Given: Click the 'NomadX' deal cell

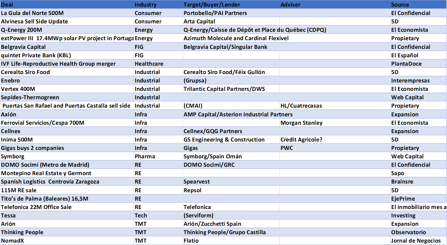Looking at the screenshot, I should click(x=67, y=241).
